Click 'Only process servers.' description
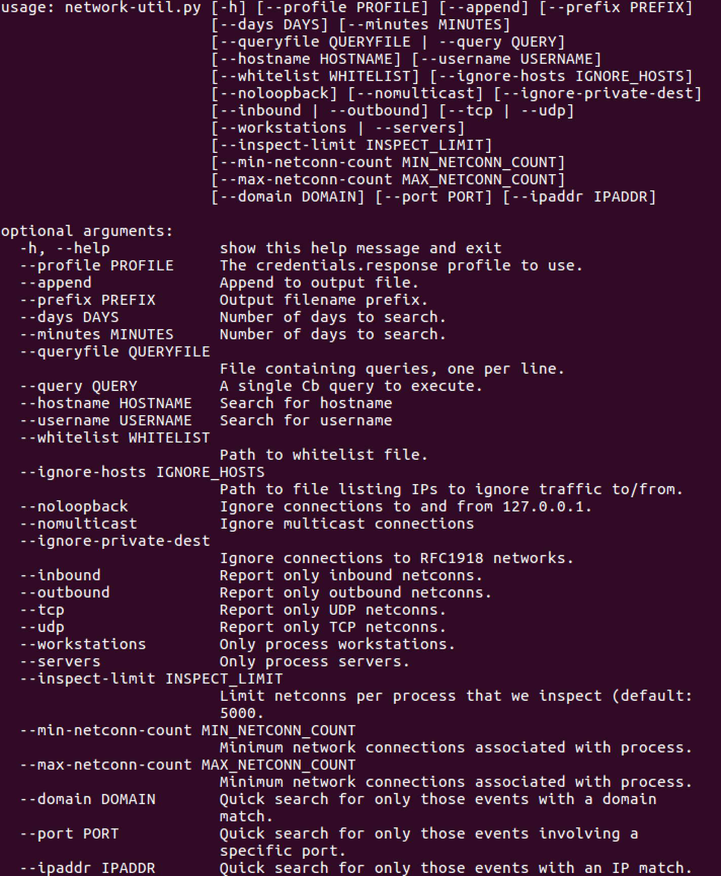 [x=314, y=661]
